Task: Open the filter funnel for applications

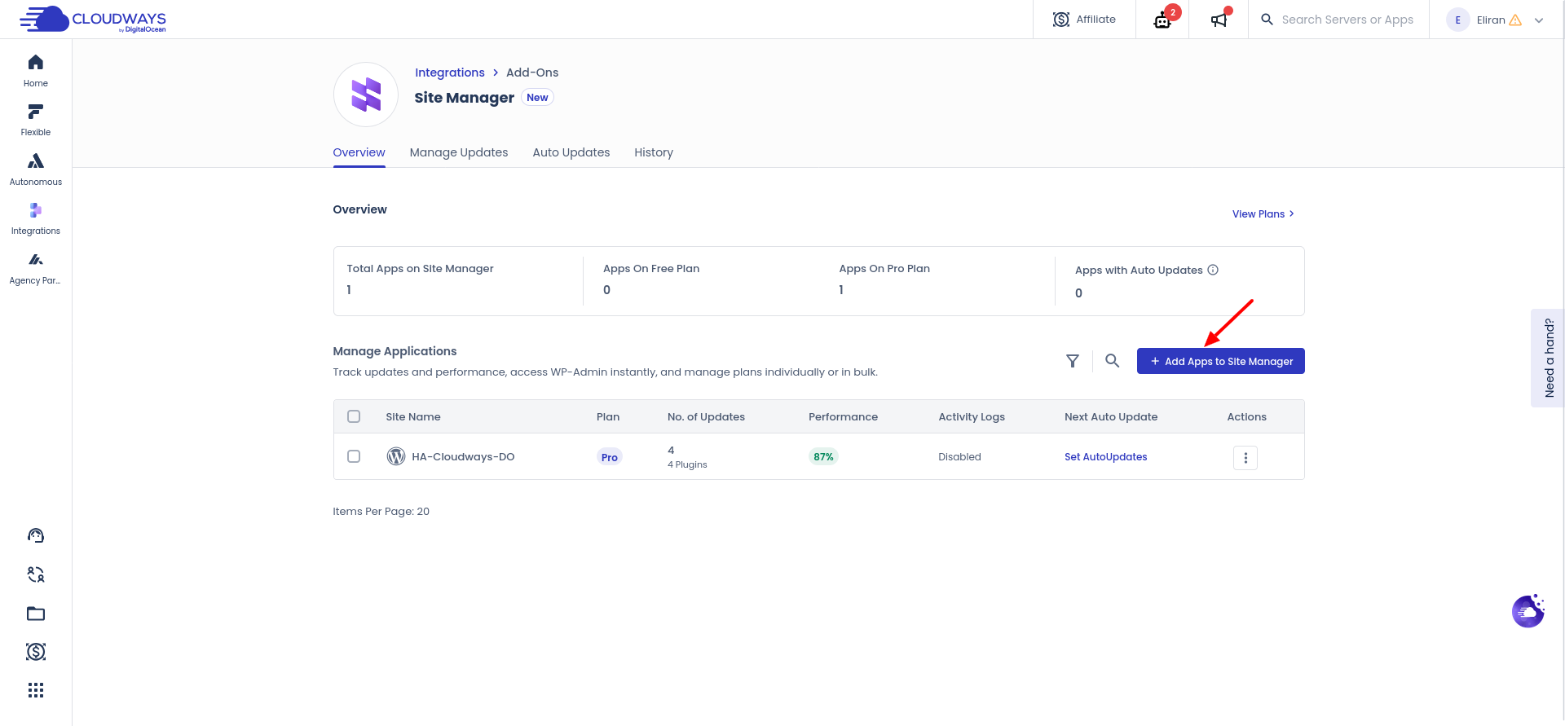Action: click(1073, 361)
